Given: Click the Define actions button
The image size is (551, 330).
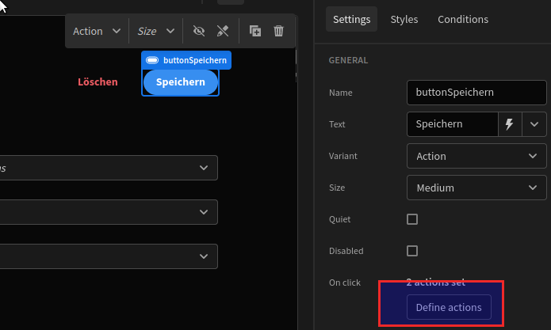Looking at the screenshot, I should (x=449, y=307).
